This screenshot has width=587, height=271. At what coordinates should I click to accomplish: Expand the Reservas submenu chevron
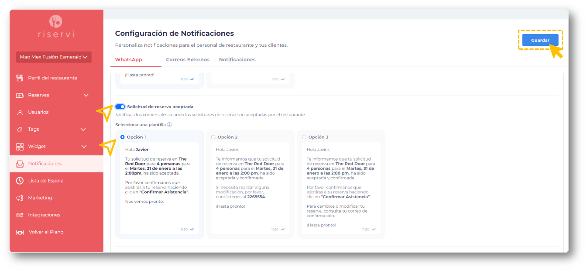click(86, 95)
